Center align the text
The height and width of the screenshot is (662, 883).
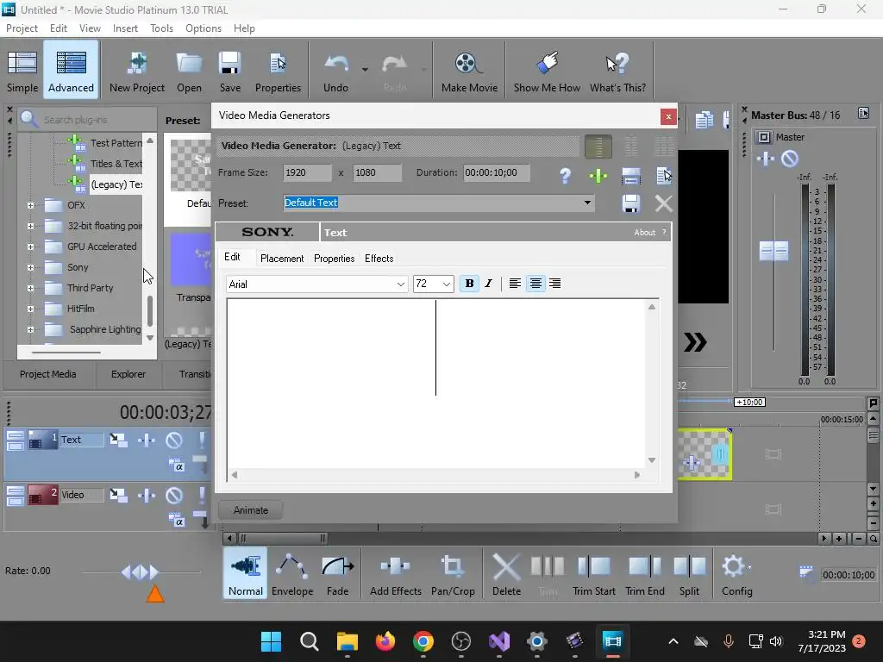click(x=535, y=284)
